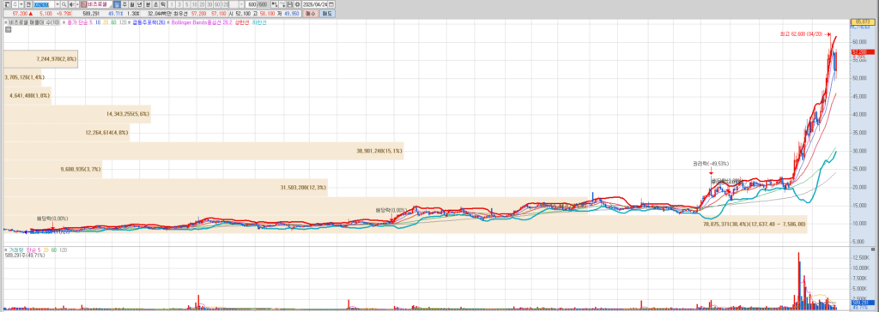Click the save floppy disk icon

coord(290,4)
